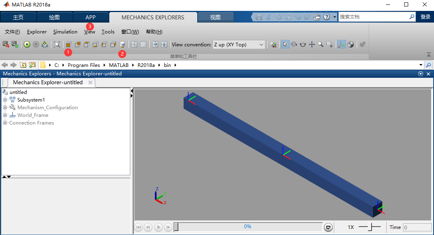Open the quick access toolbar options arrow
The image size is (434, 235).
[335, 17]
